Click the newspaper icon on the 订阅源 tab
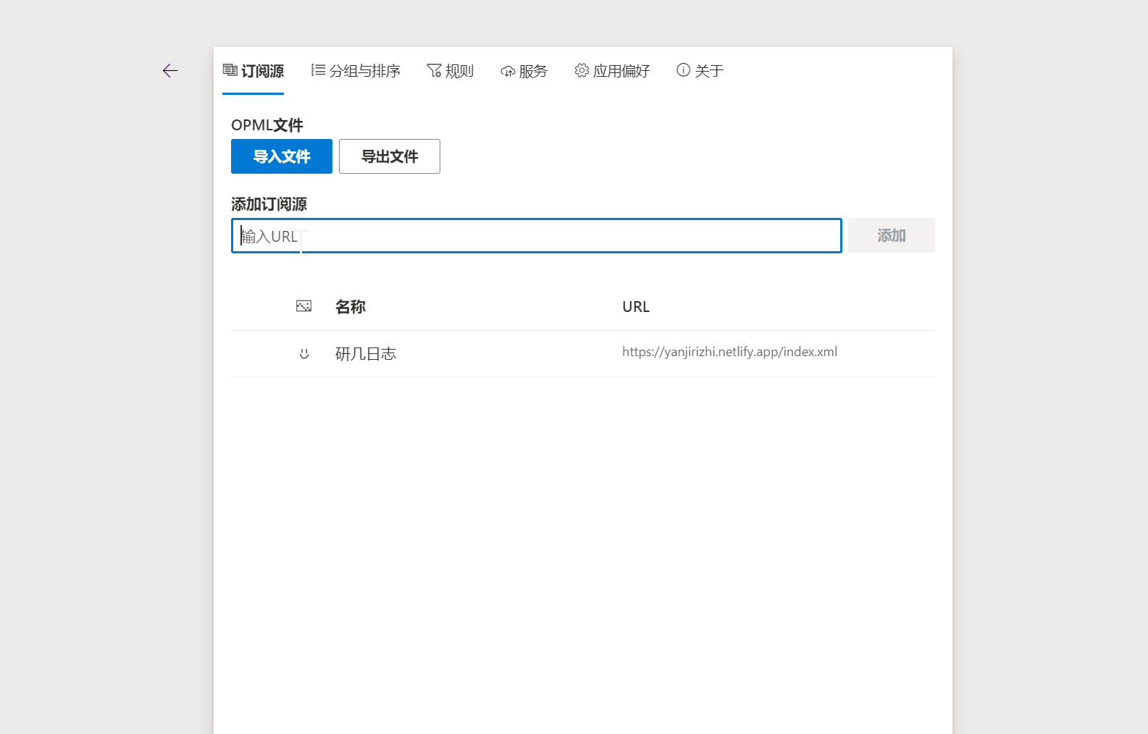The image size is (1148, 734). [230, 70]
